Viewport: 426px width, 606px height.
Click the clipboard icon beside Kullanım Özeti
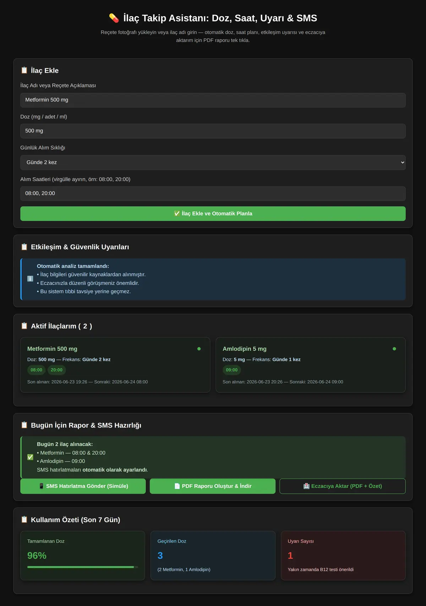coord(24,519)
